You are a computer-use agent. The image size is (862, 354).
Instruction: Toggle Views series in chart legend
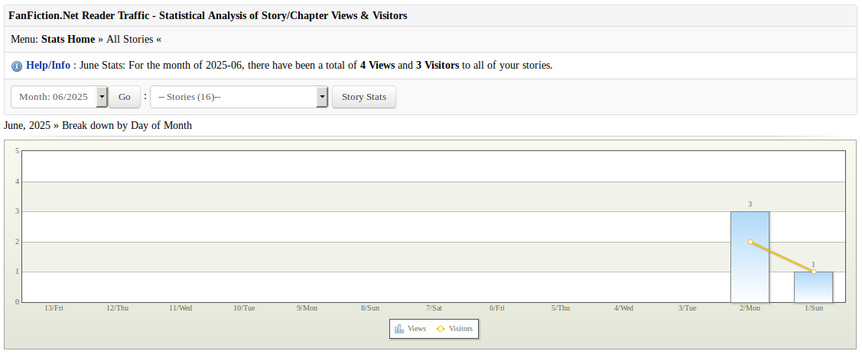(410, 329)
